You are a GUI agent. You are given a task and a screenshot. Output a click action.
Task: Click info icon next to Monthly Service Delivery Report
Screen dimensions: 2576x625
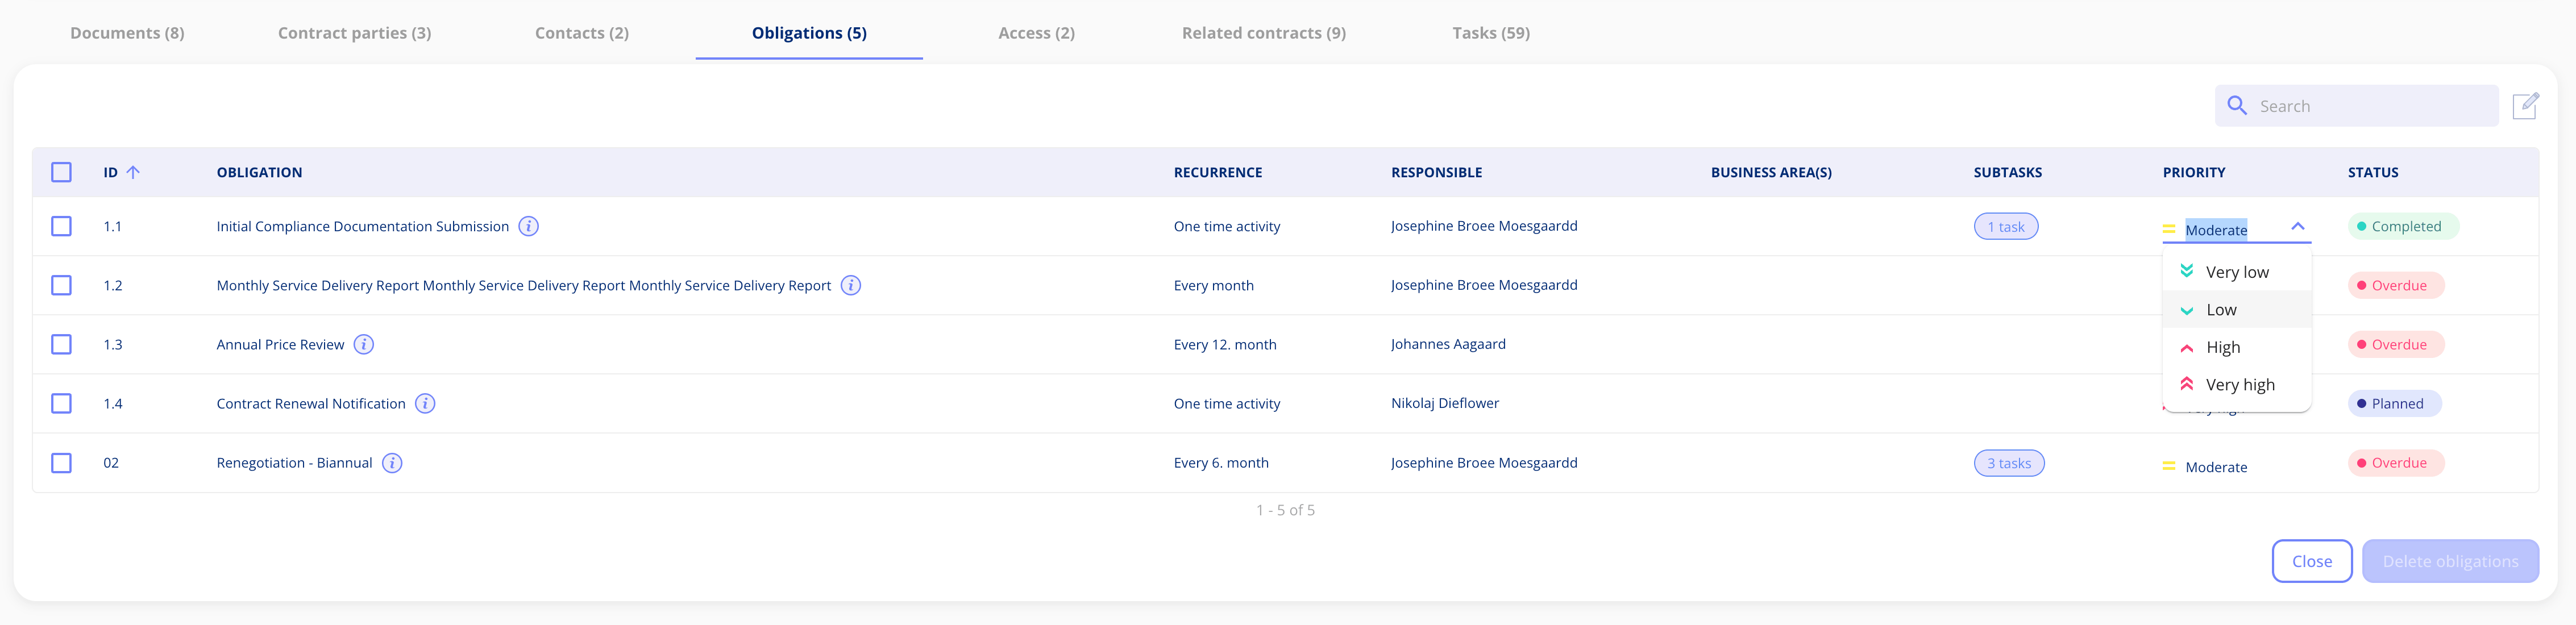tap(851, 285)
